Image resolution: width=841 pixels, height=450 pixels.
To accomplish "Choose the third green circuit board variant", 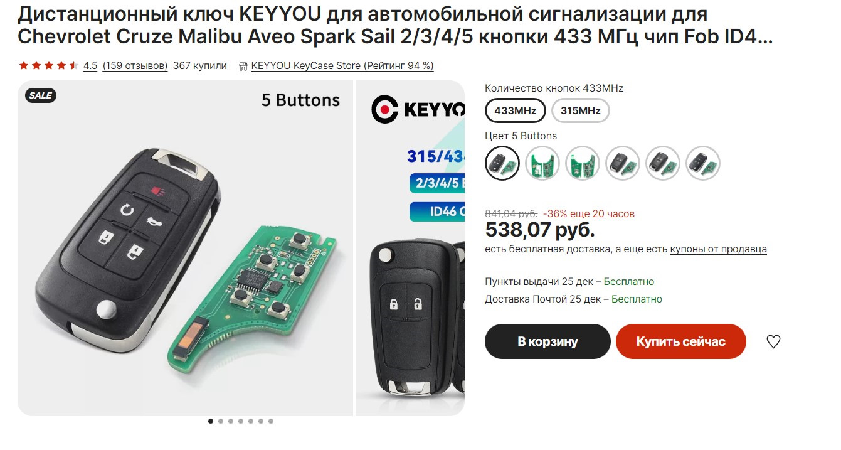I will coord(583,163).
